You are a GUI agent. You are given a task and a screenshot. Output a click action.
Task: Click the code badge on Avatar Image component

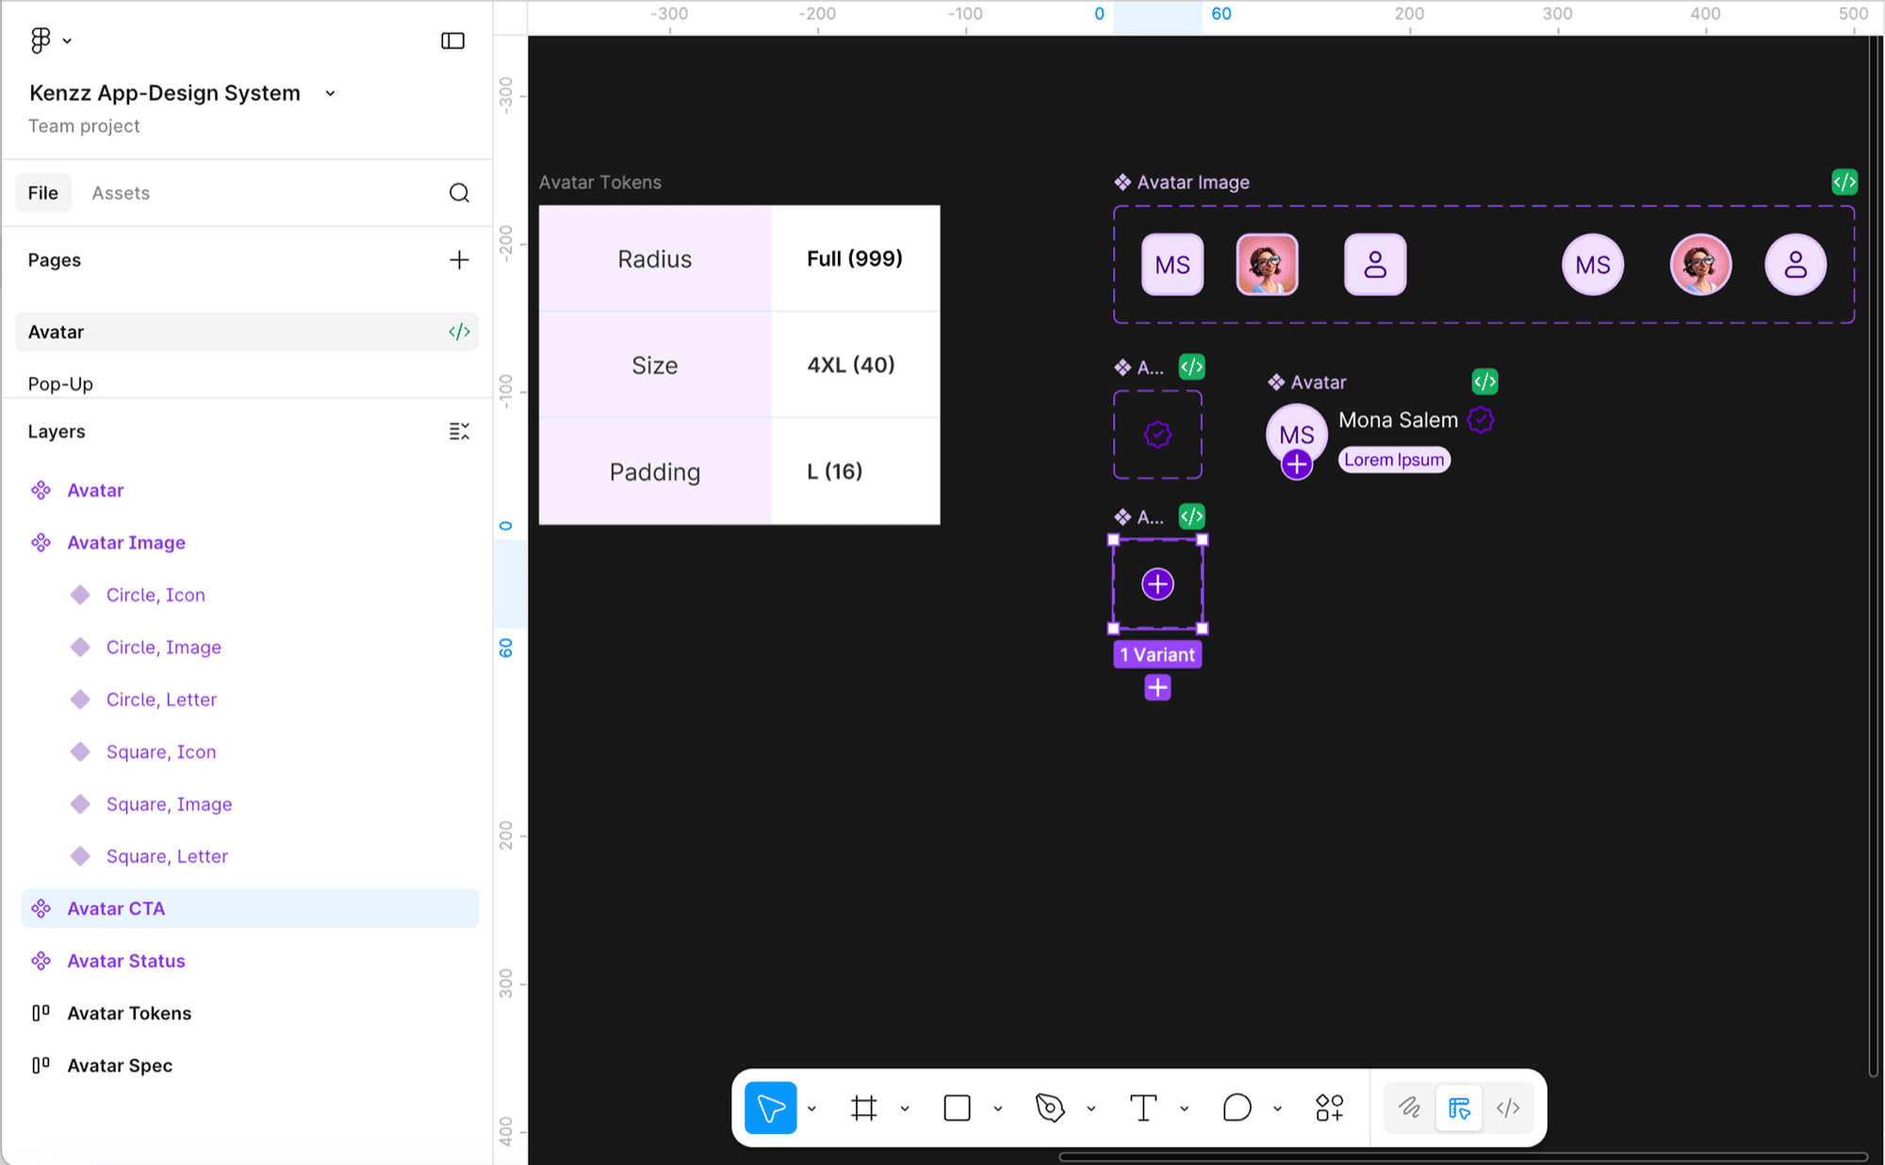pos(1844,182)
